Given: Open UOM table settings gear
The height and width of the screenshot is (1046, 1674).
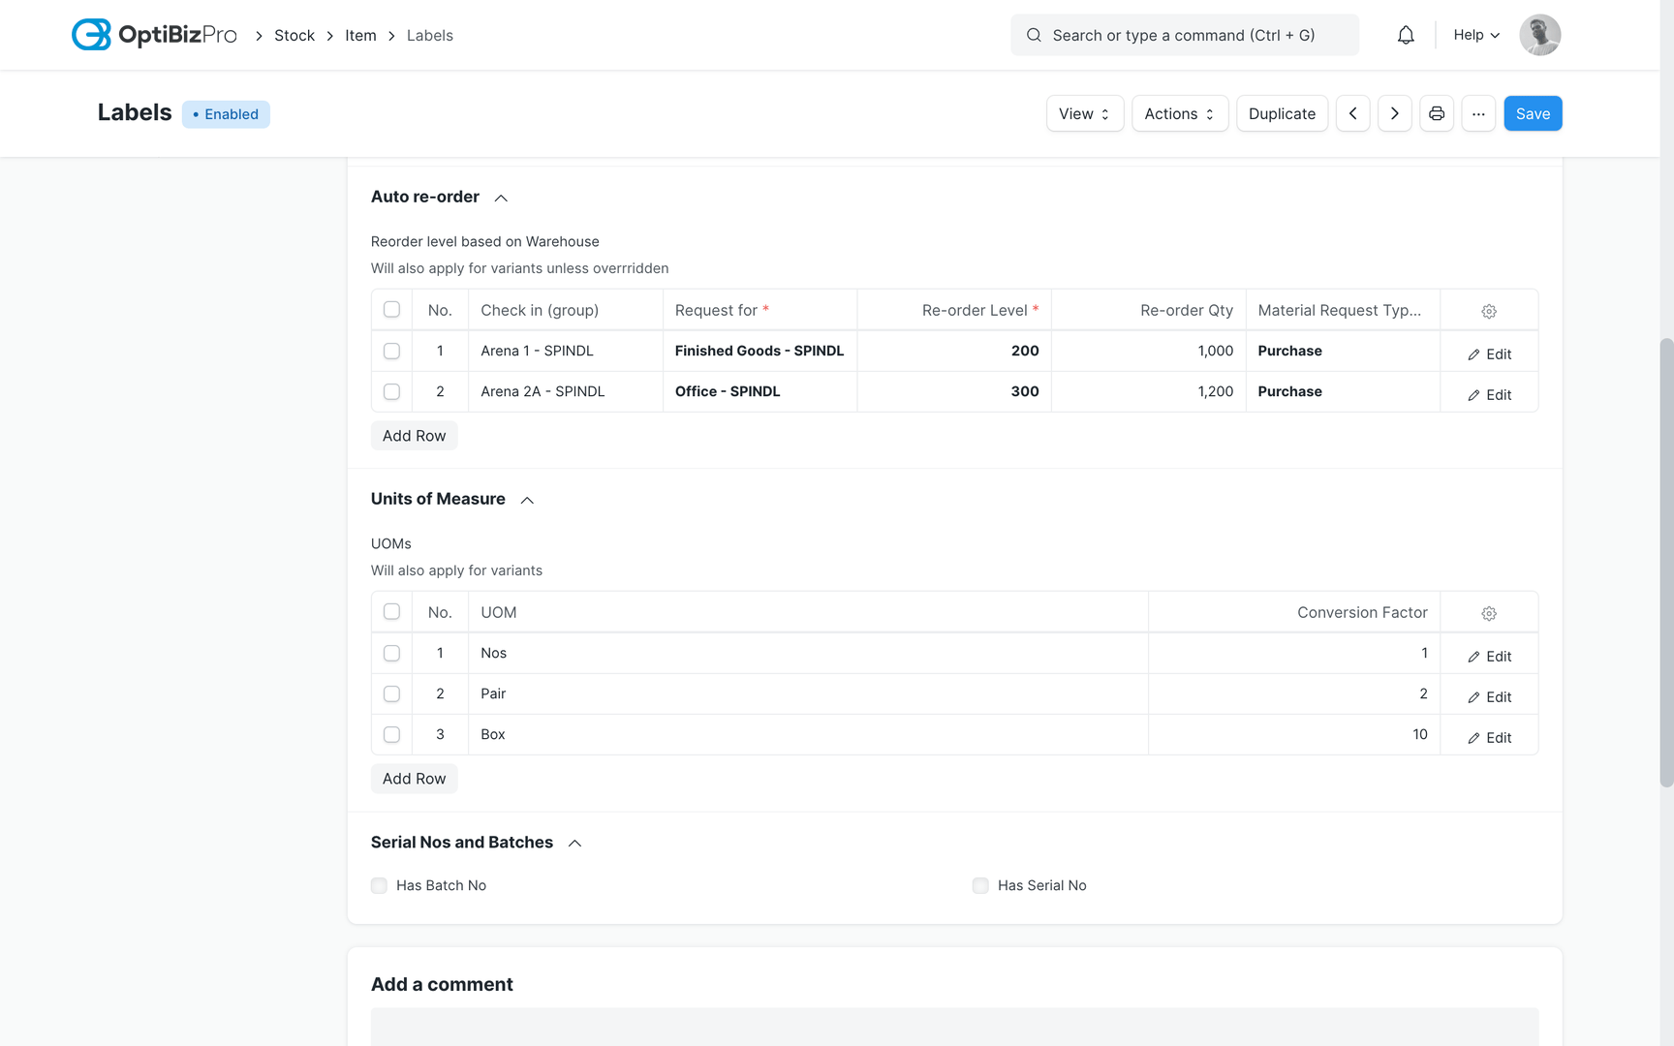Looking at the screenshot, I should pos(1489,613).
